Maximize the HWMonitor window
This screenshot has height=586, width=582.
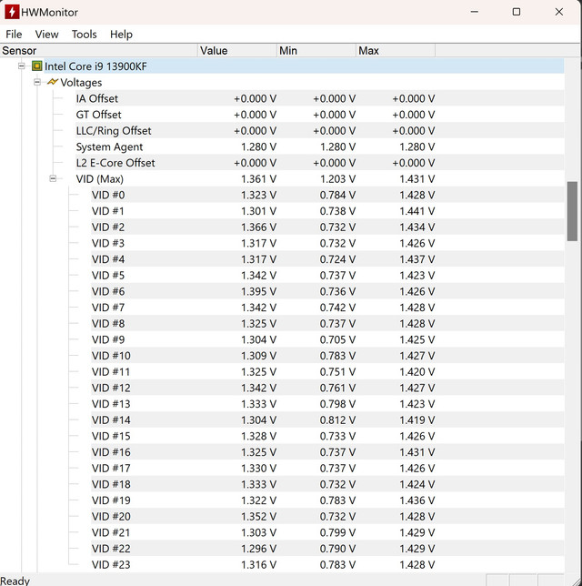point(517,12)
